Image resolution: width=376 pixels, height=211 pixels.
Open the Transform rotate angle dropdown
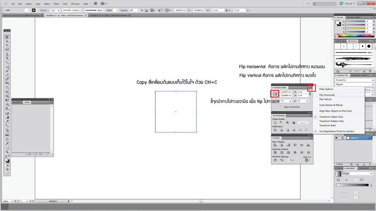coord(290,101)
